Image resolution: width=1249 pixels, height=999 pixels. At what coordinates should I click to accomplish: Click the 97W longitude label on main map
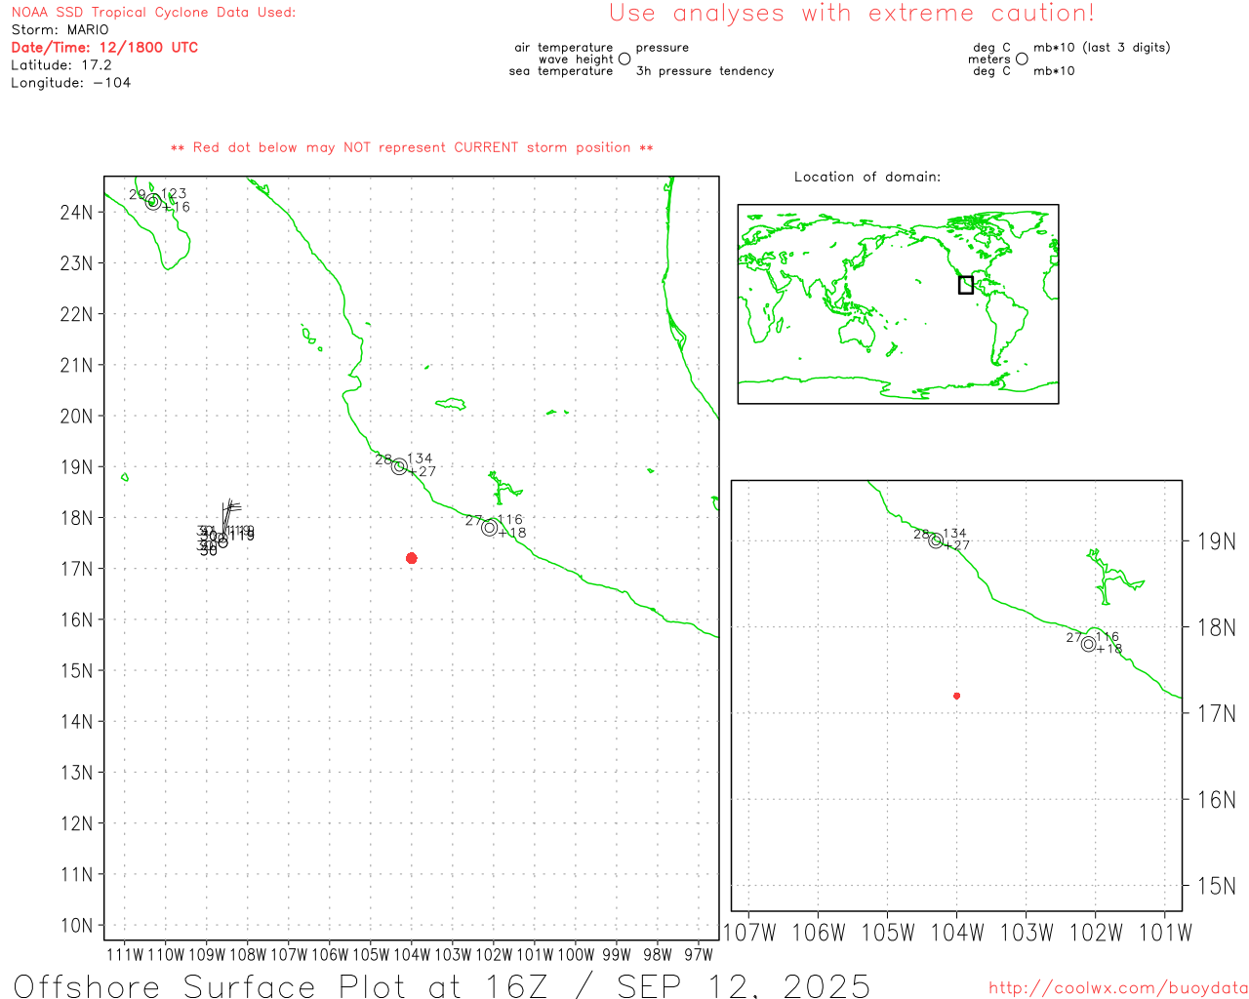point(699,955)
